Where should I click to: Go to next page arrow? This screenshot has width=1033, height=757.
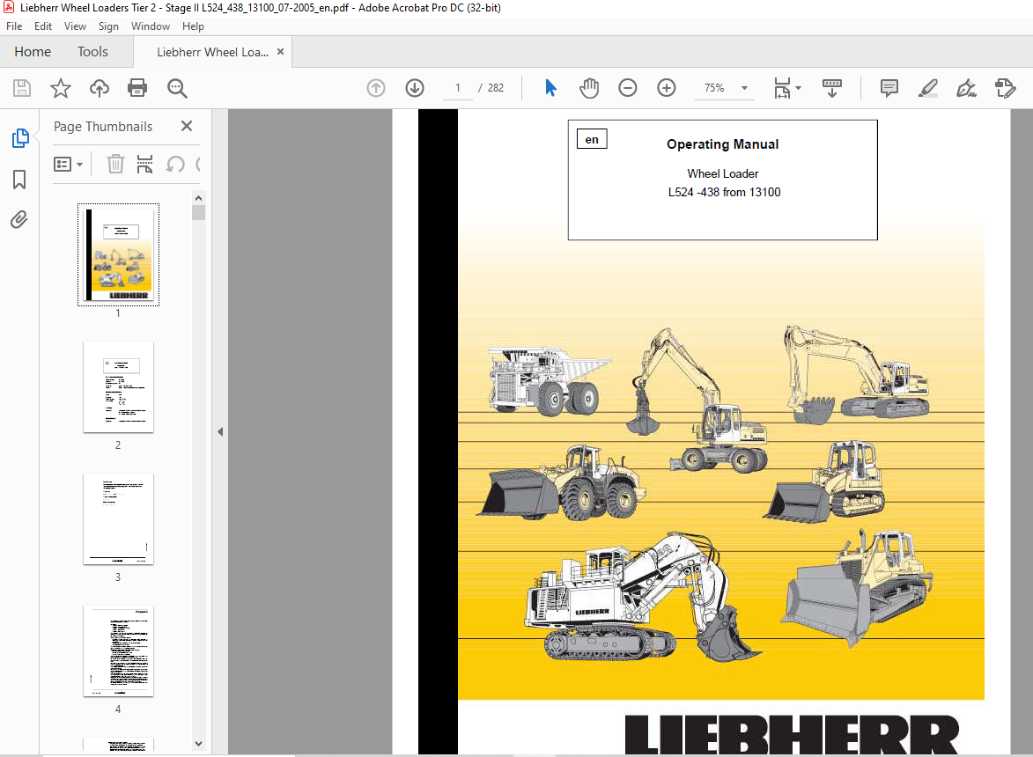click(x=415, y=87)
